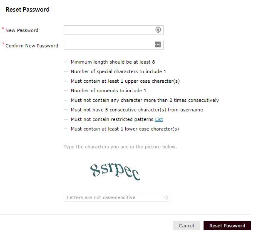Image resolution: width=256 pixels, height=234 pixels.
Task: Select the upper case character rule text
Action: [125, 81]
